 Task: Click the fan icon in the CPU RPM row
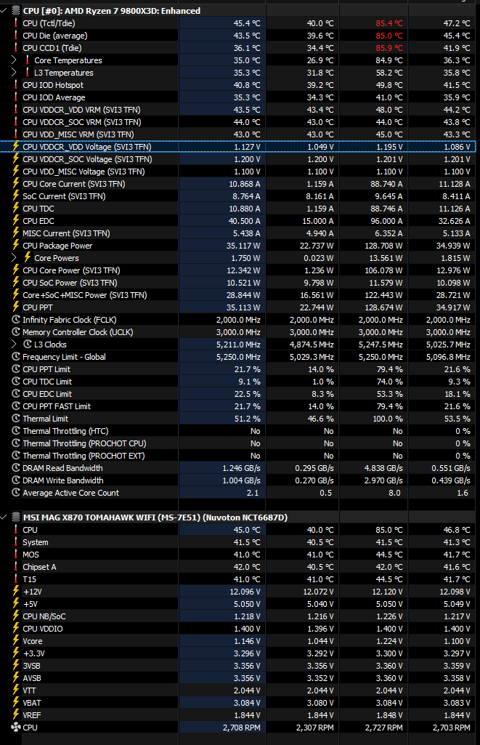coord(16,728)
